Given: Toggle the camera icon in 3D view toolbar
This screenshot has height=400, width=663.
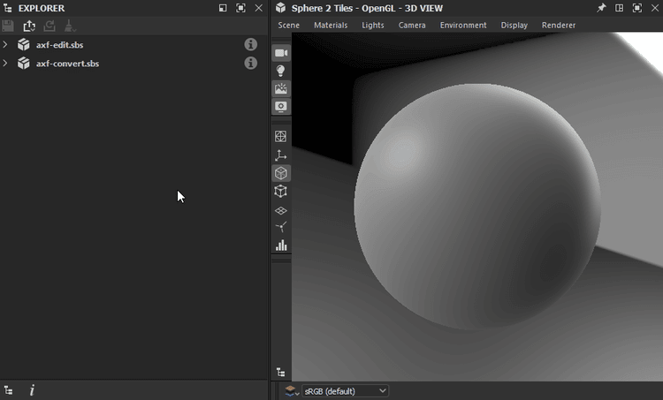Looking at the screenshot, I should pyautogui.click(x=281, y=53).
